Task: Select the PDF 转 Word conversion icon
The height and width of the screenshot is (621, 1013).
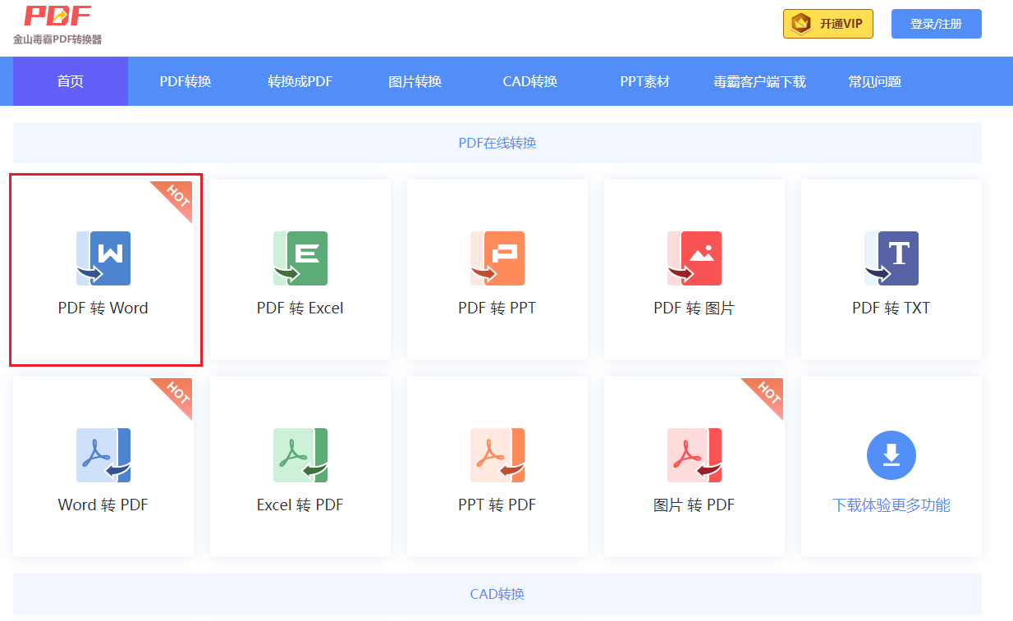Action: point(103,258)
